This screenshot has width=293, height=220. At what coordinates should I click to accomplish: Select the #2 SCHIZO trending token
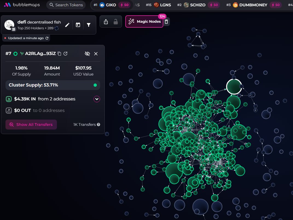198,5
